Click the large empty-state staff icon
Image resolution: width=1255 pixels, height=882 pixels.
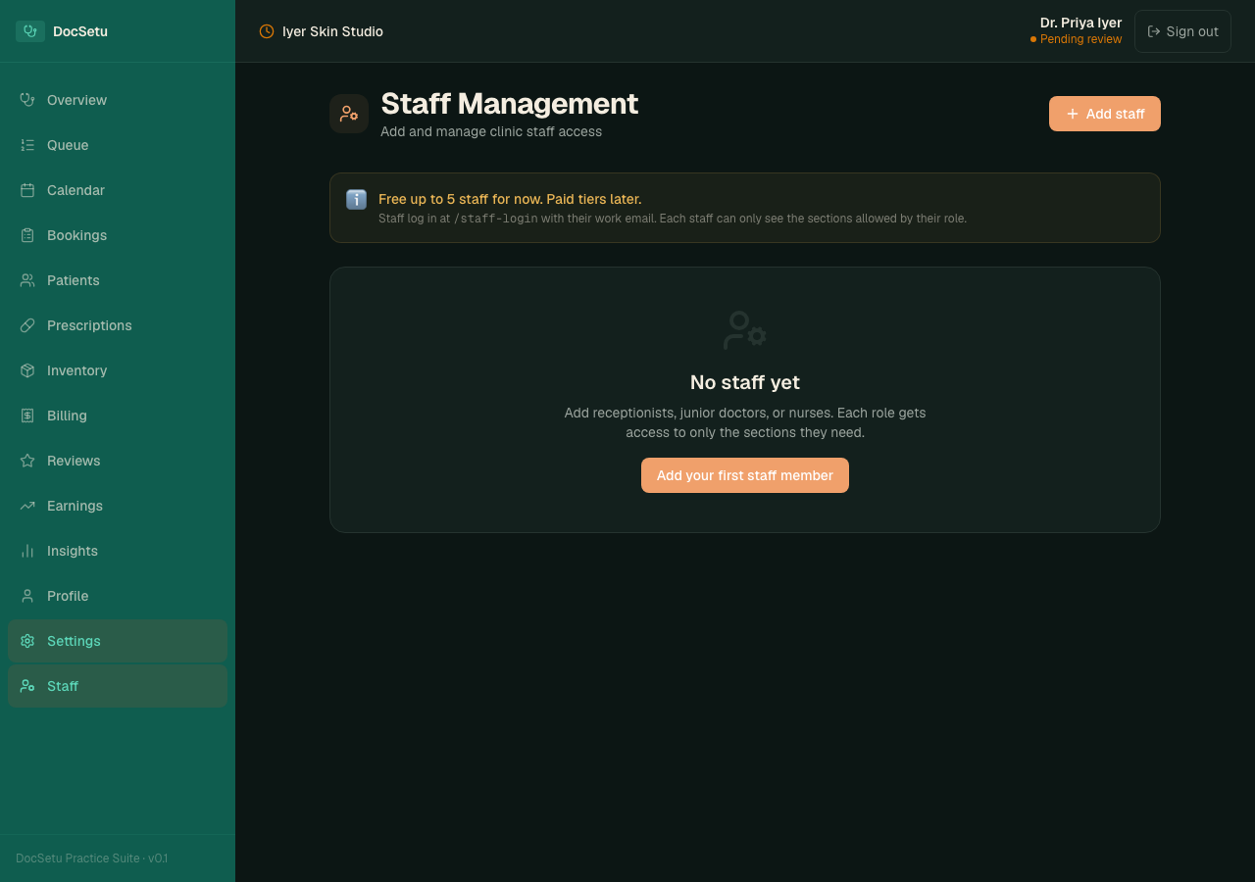point(745,330)
